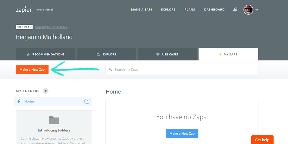The height and width of the screenshot is (144, 288).
Task: Switch to the USE CASES tab
Action: coord(167,54)
